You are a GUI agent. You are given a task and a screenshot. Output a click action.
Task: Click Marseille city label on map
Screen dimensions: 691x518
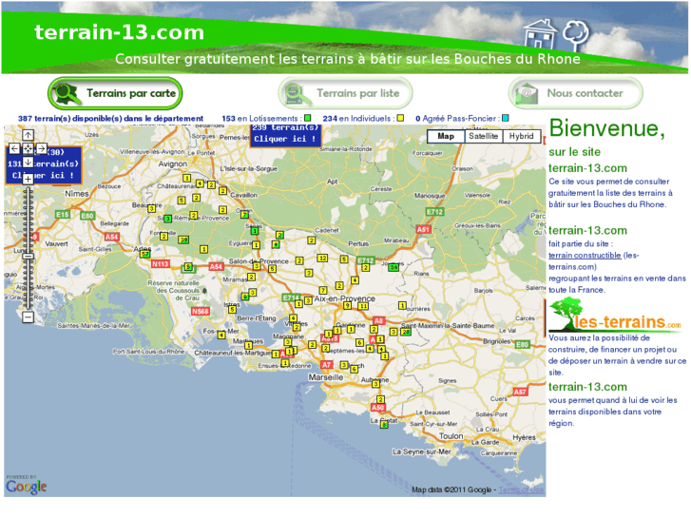coord(326,377)
